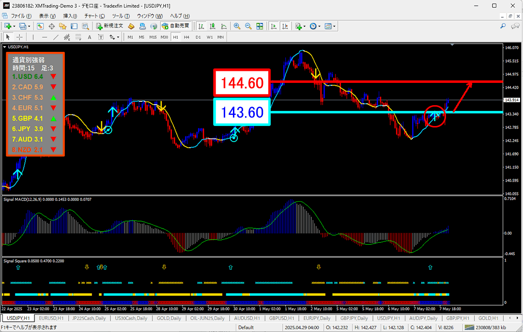Open the ウィンドウ menu
The image size is (523, 332).
coord(150,16)
